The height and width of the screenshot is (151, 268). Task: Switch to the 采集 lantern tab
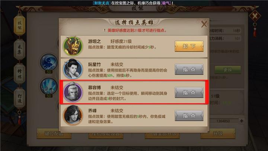tap(19, 50)
